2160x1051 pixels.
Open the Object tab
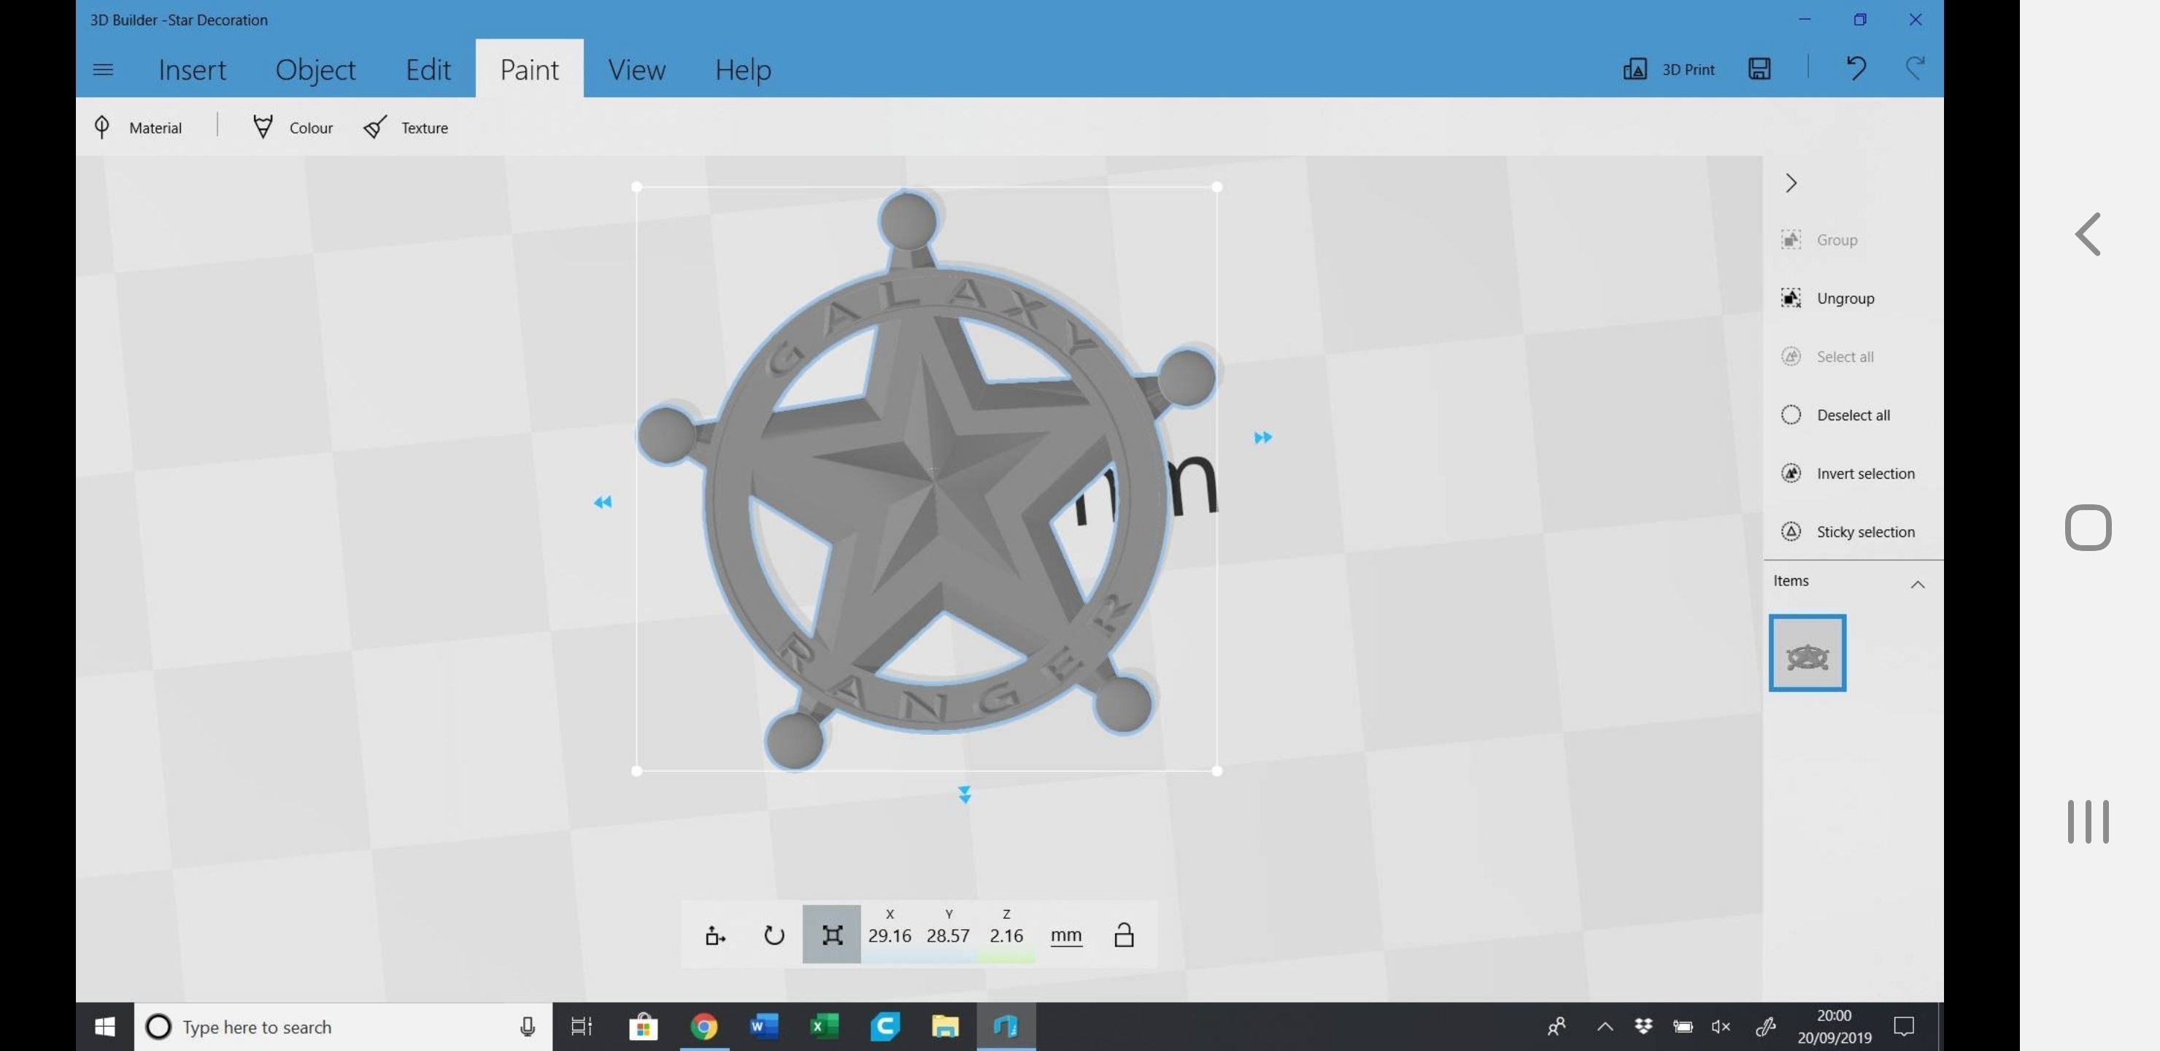[x=315, y=69]
